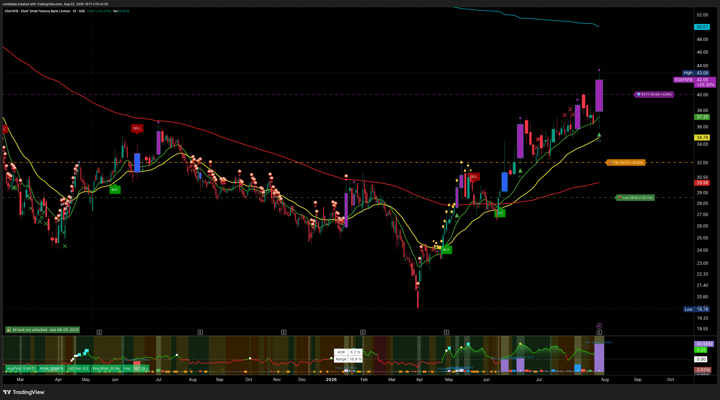
Task: Click the purple dot above the latest candle
Action: click(599, 70)
